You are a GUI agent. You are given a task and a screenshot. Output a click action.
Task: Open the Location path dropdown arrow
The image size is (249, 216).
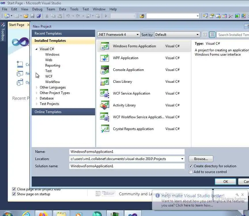(x=182, y=159)
